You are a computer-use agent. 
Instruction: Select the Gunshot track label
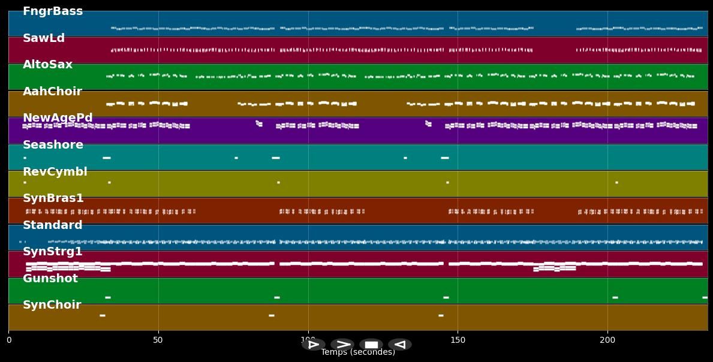[50, 279]
